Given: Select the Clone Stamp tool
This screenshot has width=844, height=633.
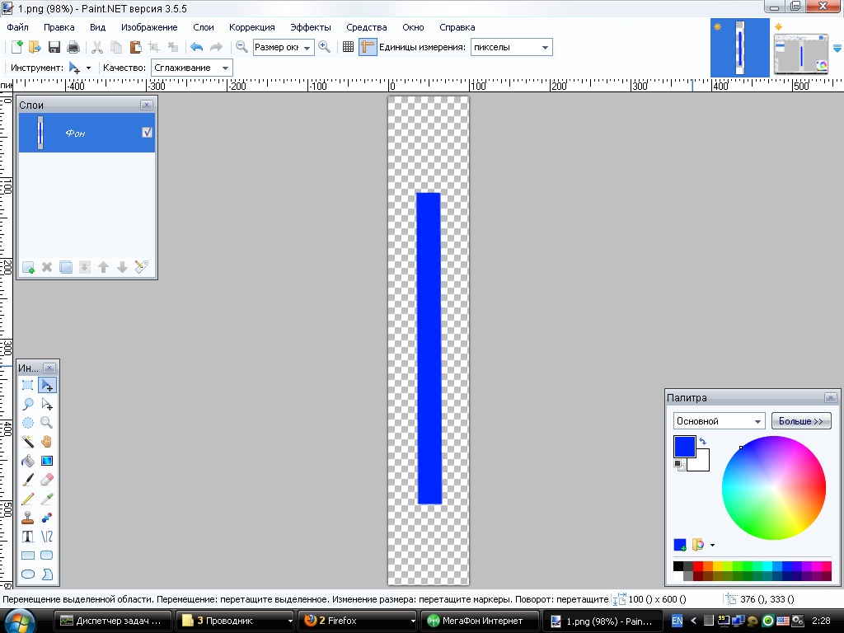Looking at the screenshot, I should [27, 518].
